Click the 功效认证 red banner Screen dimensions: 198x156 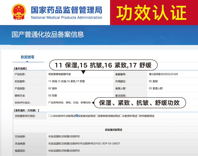click(154, 13)
